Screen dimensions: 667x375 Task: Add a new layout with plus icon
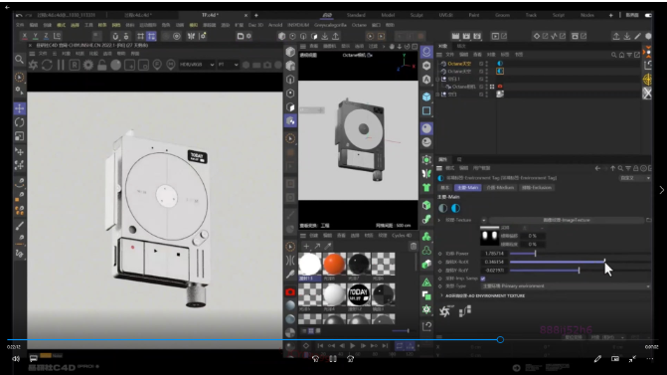click(x=611, y=15)
